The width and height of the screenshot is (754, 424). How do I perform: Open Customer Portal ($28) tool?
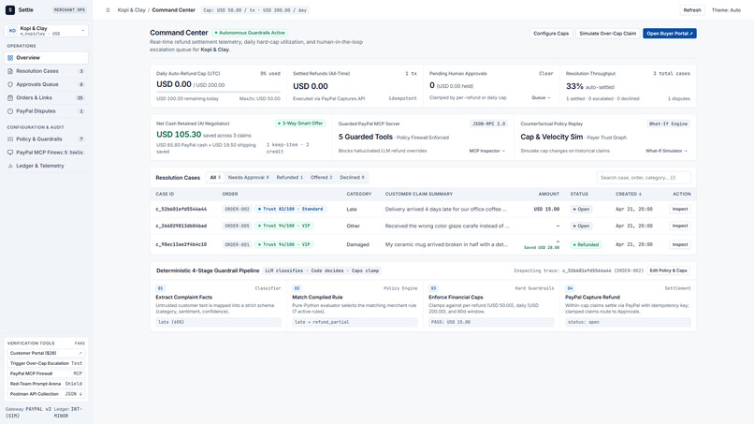pyautogui.click(x=46, y=353)
